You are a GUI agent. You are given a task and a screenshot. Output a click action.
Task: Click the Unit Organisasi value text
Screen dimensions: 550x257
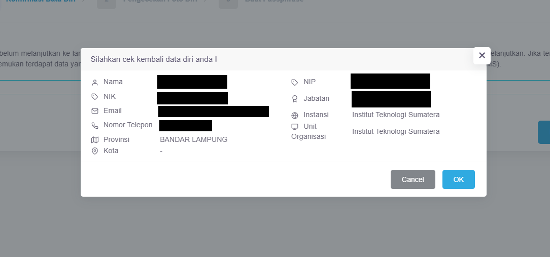click(396, 131)
